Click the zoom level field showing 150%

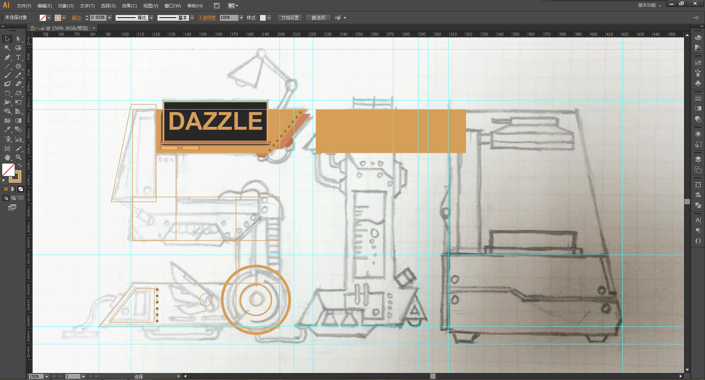pos(36,376)
